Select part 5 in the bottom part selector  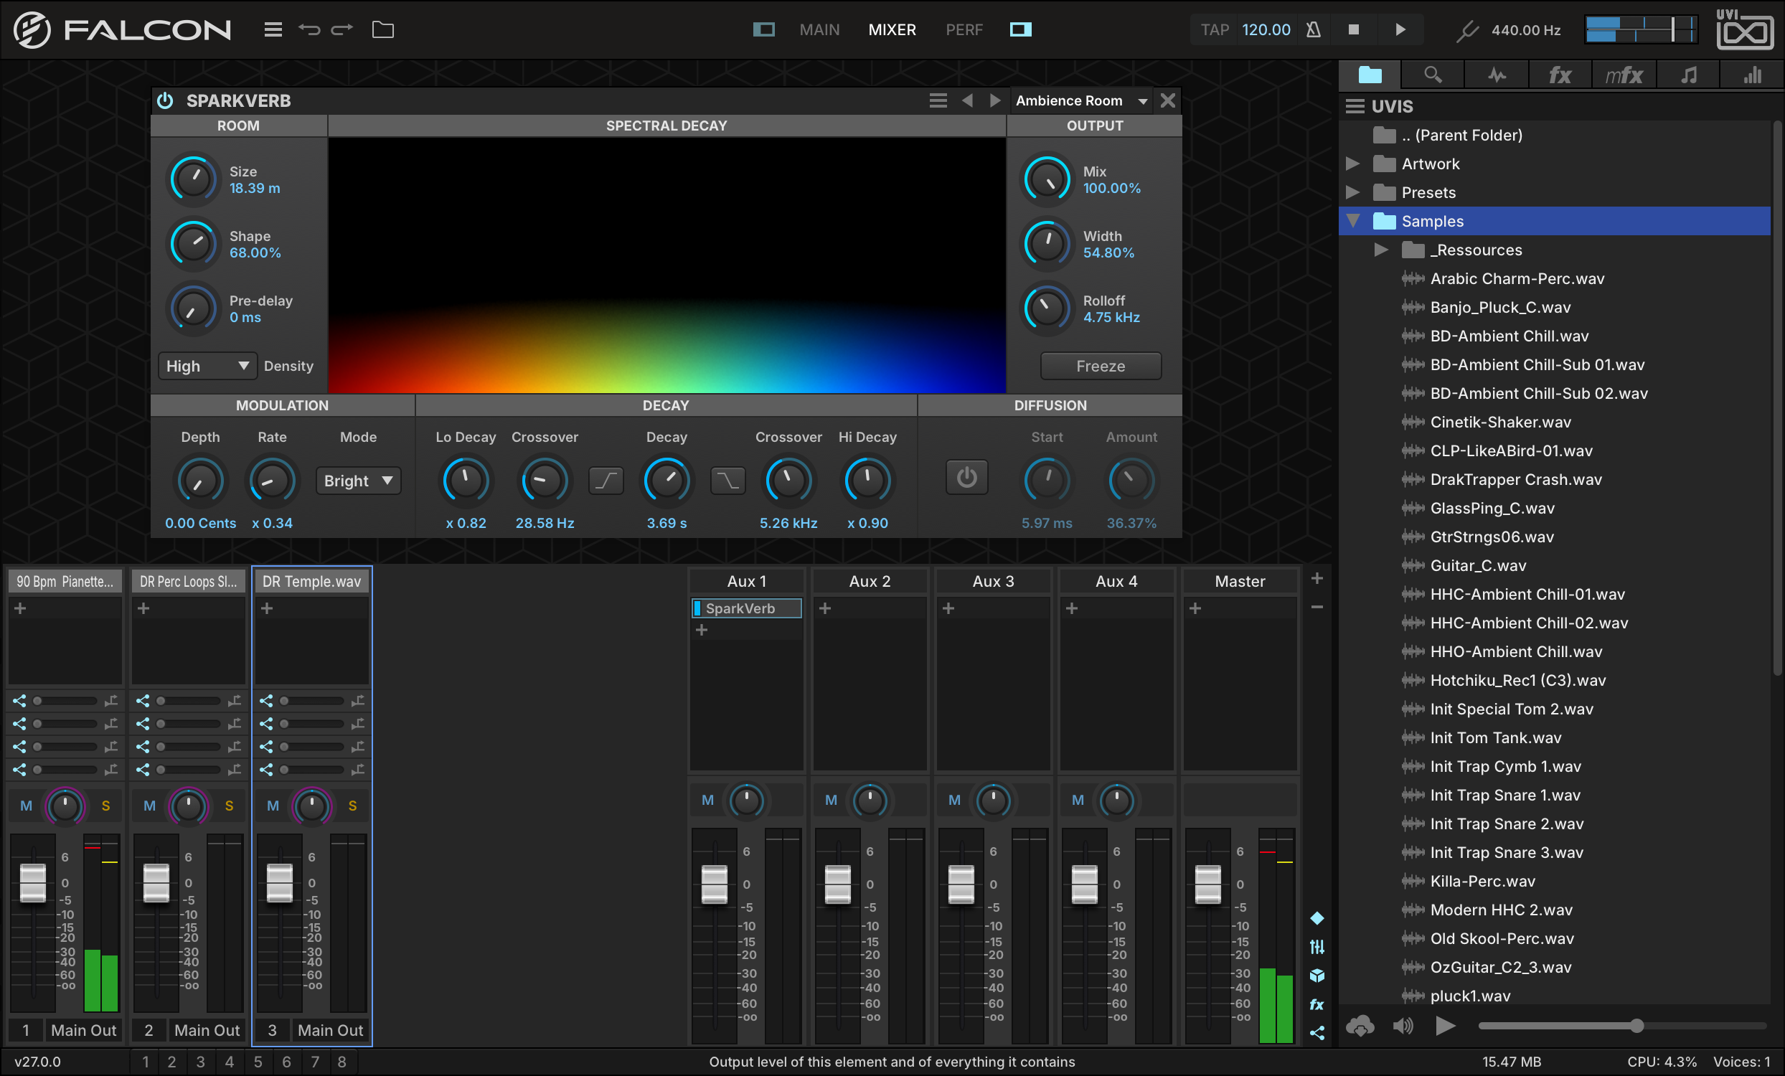click(258, 1062)
